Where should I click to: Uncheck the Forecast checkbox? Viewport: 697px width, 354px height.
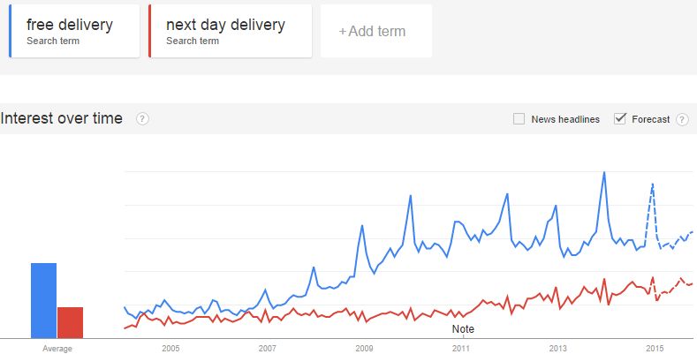click(x=619, y=118)
